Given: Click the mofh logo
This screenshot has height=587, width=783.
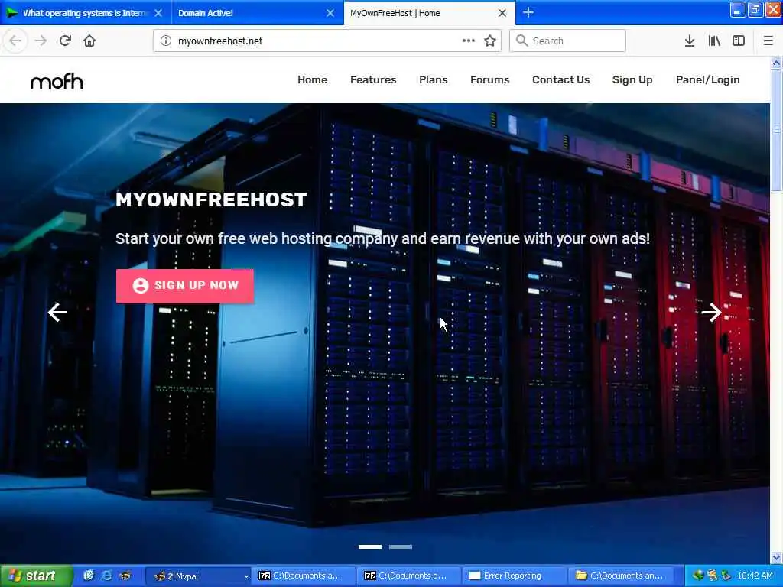Looking at the screenshot, I should [57, 81].
